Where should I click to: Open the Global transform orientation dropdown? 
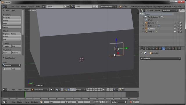pos(81,90)
